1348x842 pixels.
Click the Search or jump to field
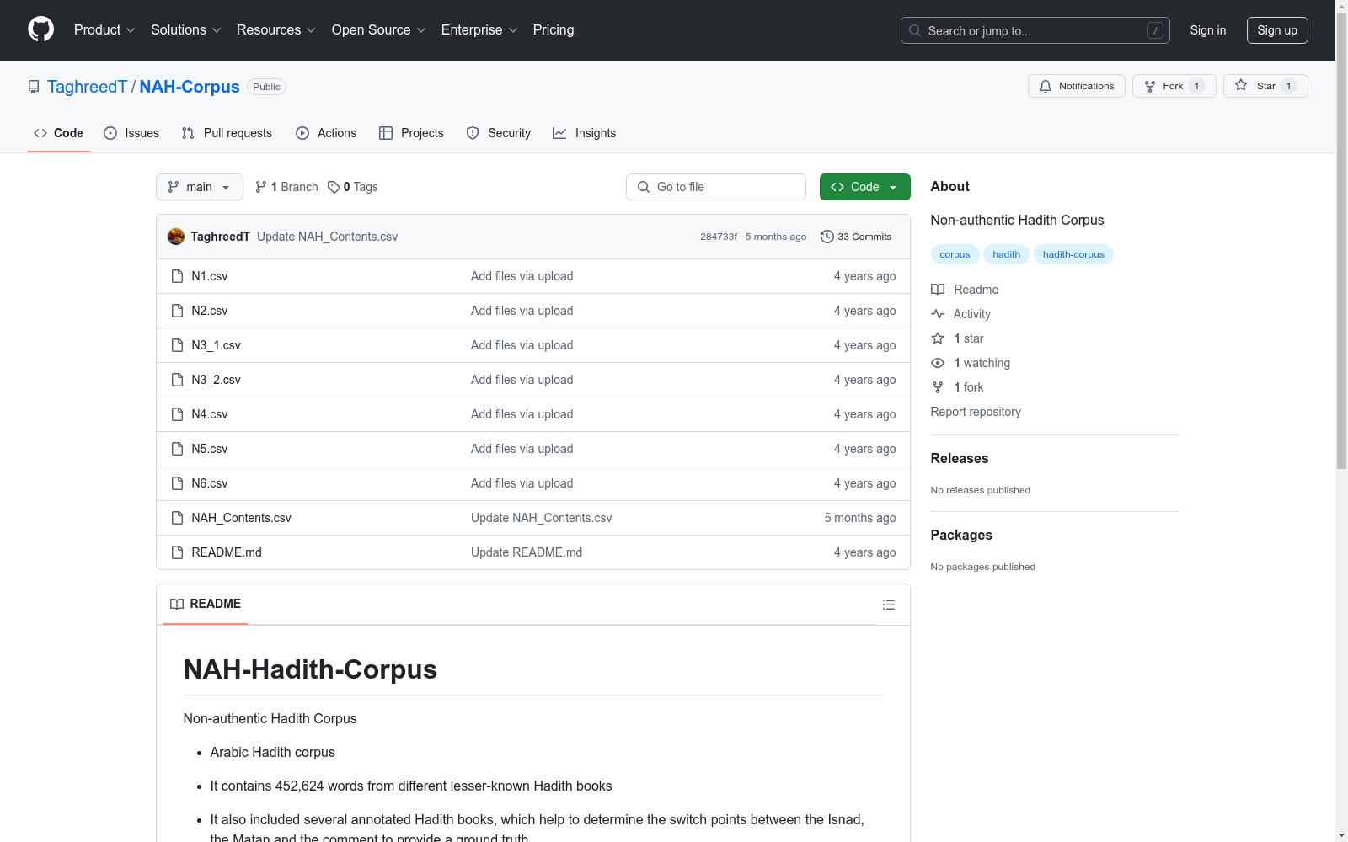click(1035, 30)
